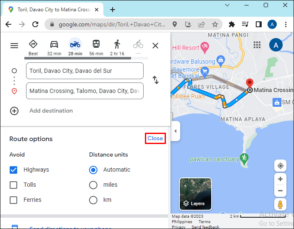Check the Avoid Tolls checkbox
The width and height of the screenshot is (294, 229).
pos(13,185)
